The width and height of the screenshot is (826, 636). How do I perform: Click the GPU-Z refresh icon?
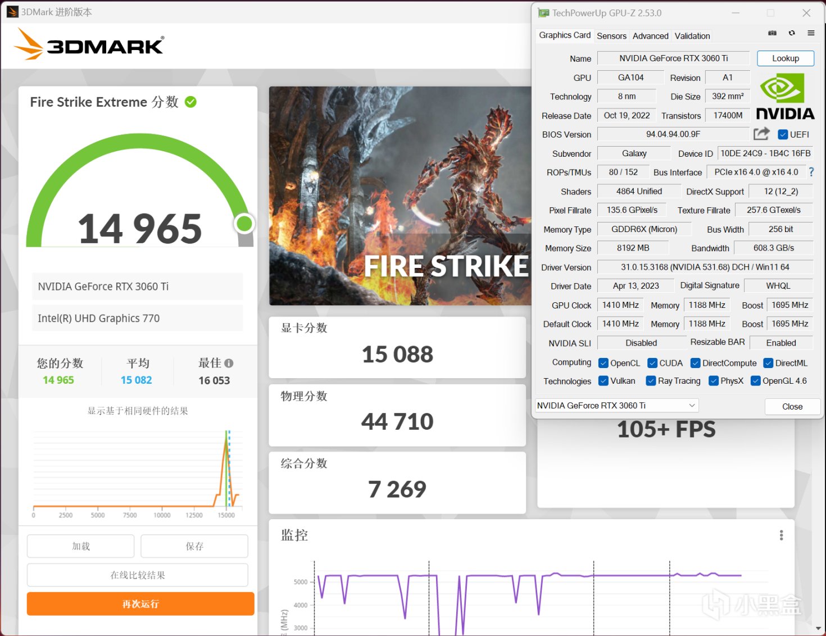(x=792, y=33)
